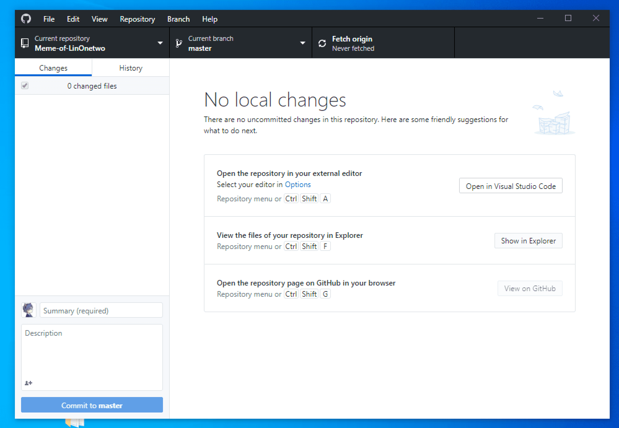Screen dimensions: 619x428
Task: Select the Changes tab
Action: [x=53, y=68]
